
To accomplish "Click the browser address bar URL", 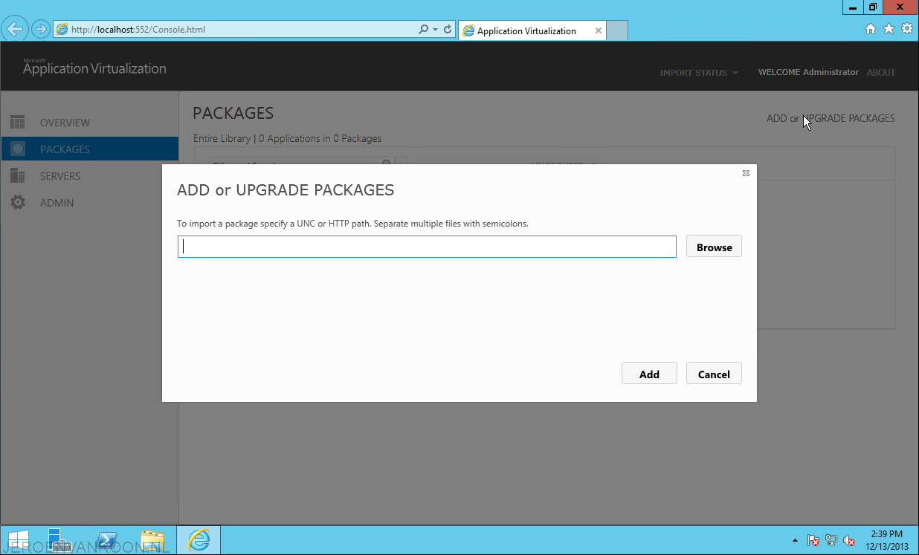I will click(138, 30).
